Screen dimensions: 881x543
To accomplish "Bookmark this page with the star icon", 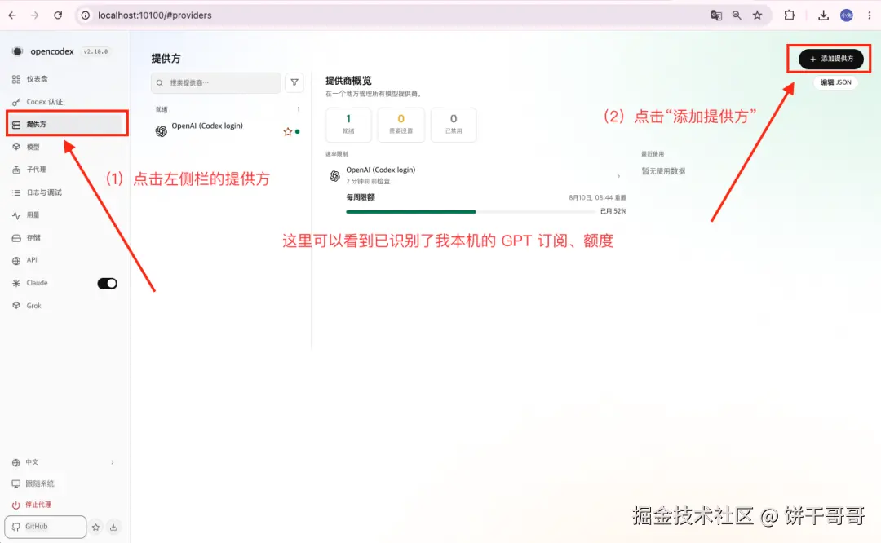I will (x=757, y=15).
